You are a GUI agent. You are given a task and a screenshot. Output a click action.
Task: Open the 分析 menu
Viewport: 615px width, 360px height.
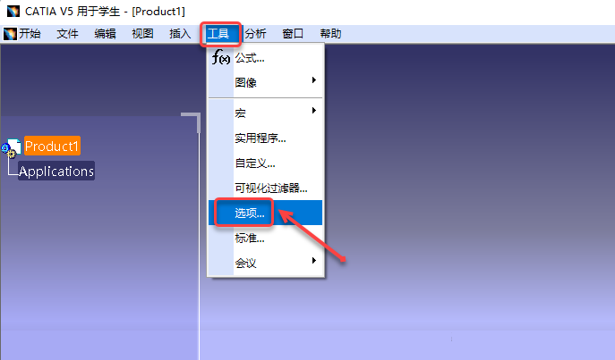[255, 34]
